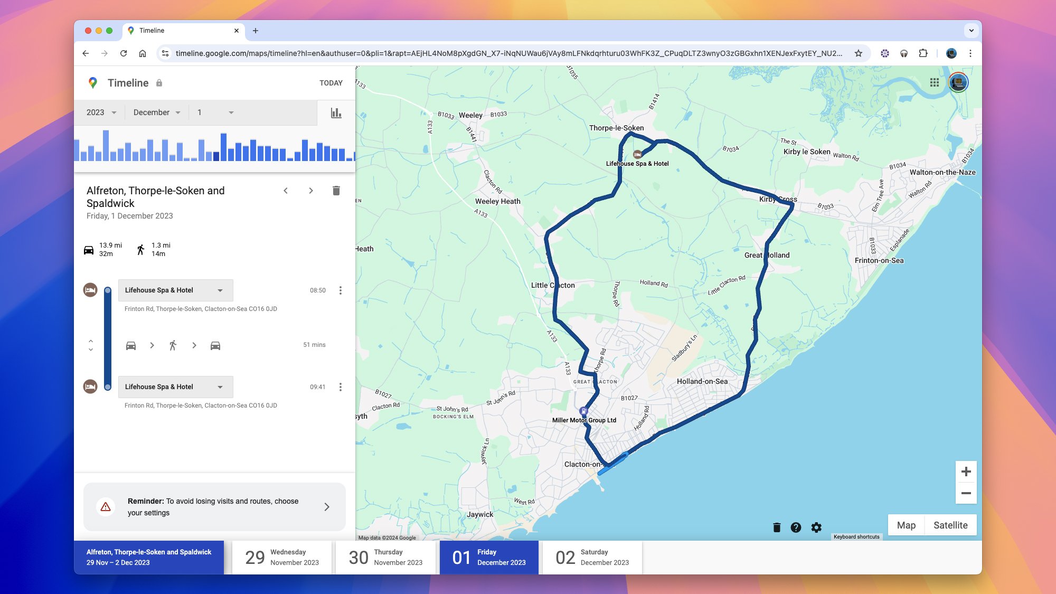Click the zoom in (+) map control
Viewport: 1056px width, 594px height.
965,472
